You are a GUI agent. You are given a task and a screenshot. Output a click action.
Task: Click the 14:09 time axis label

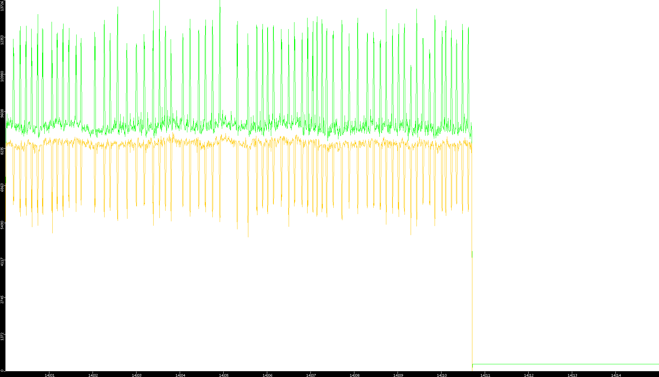click(398, 375)
